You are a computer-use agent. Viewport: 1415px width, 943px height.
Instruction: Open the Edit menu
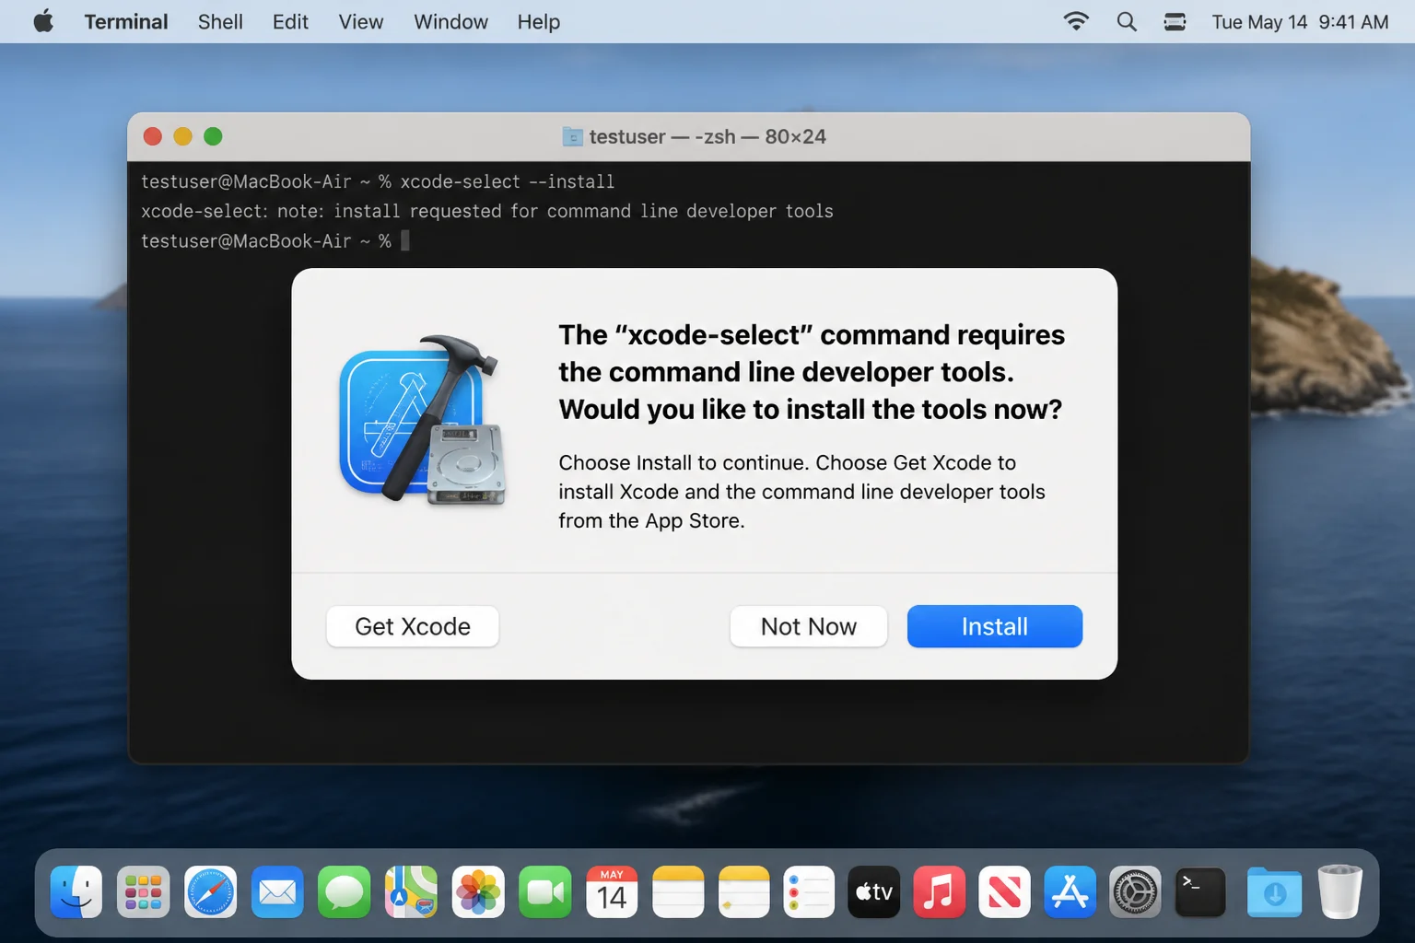(290, 21)
